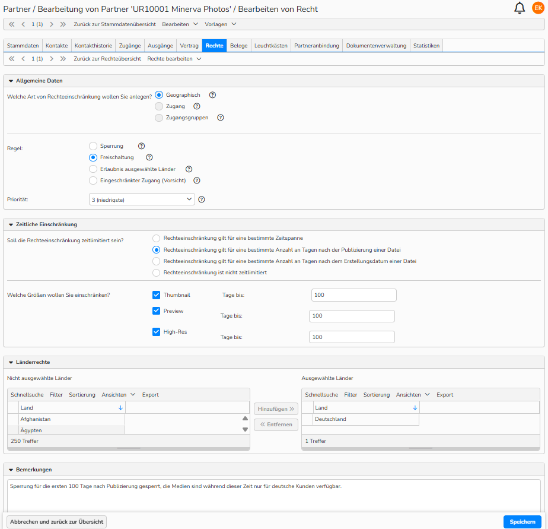The image size is (548, 529).
Task: Jump to last partner record in top bar
Action: click(63, 24)
